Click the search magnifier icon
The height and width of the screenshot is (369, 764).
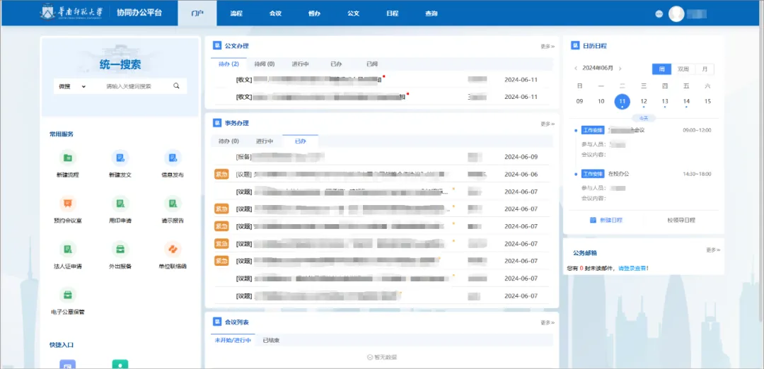coord(176,86)
